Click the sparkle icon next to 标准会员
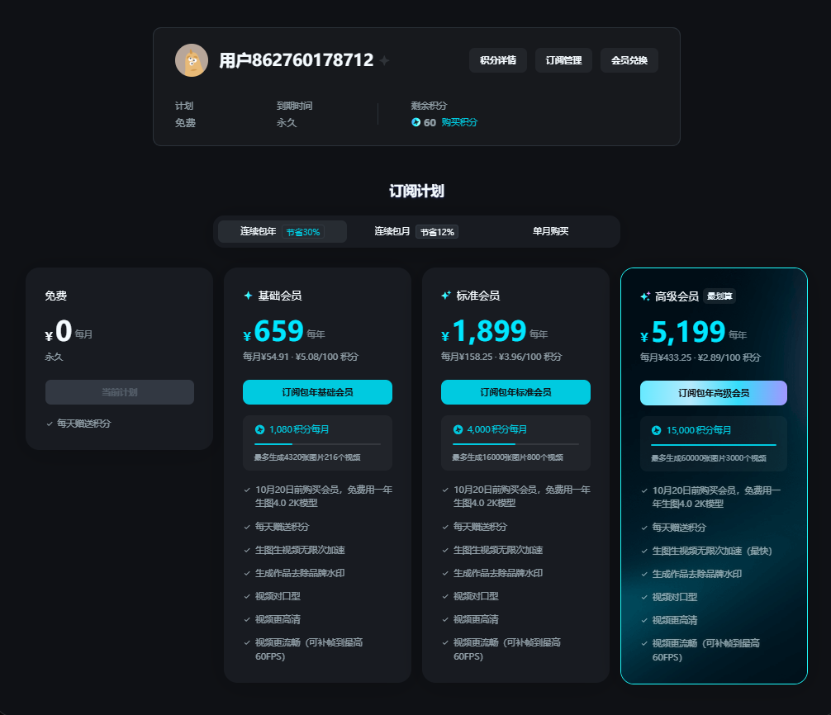Viewport: 831px width, 715px height. pos(446,296)
